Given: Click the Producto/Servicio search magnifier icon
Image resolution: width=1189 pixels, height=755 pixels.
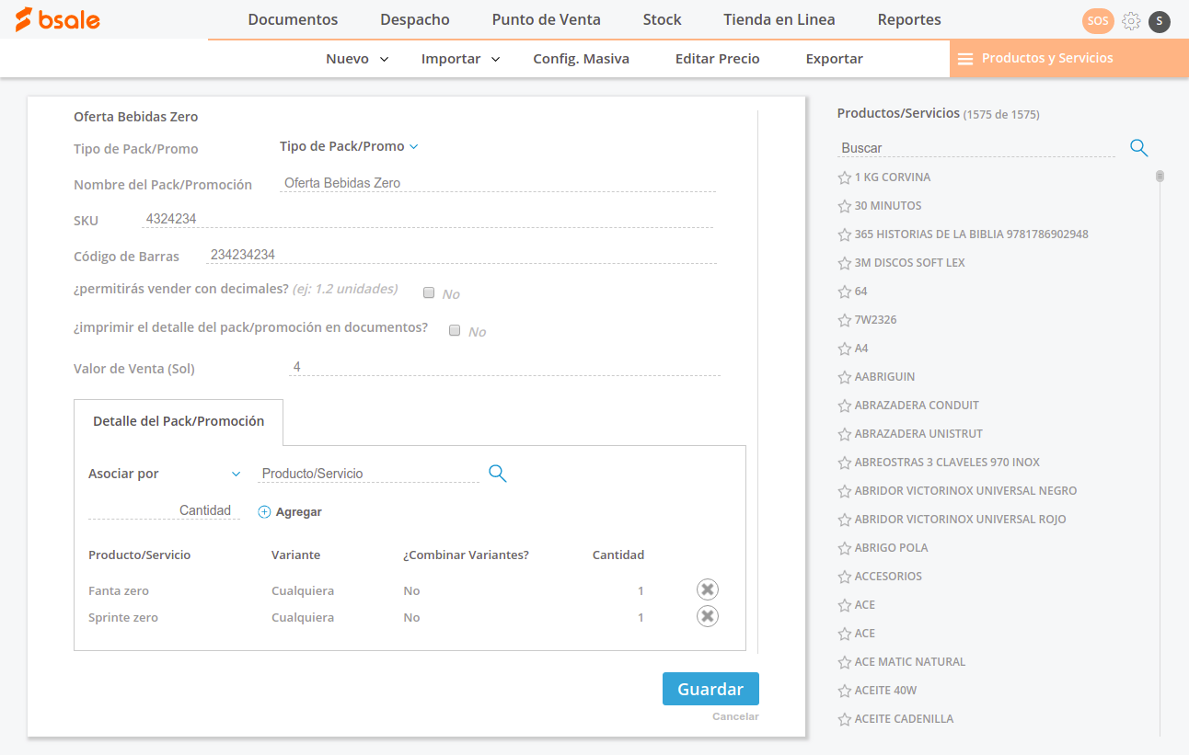Looking at the screenshot, I should [498, 474].
